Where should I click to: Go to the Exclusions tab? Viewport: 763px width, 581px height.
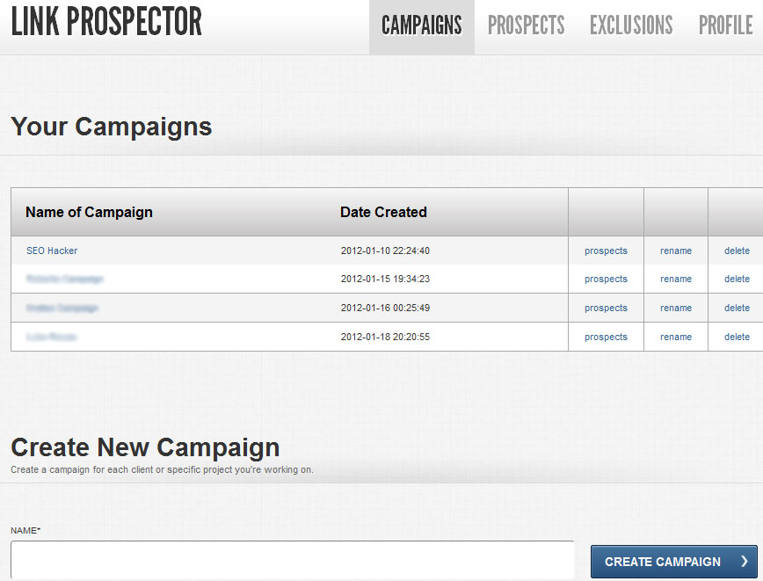631,25
